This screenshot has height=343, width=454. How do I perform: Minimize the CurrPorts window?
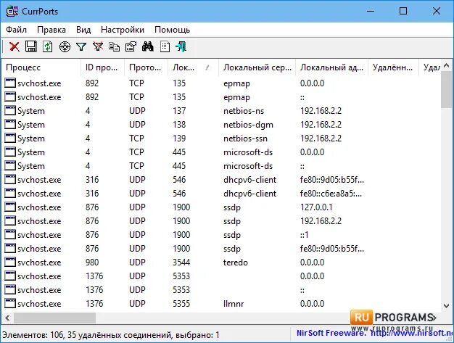click(x=371, y=12)
